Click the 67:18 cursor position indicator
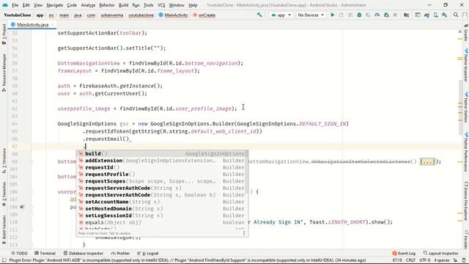This screenshot has height=264, width=469. 397,260
